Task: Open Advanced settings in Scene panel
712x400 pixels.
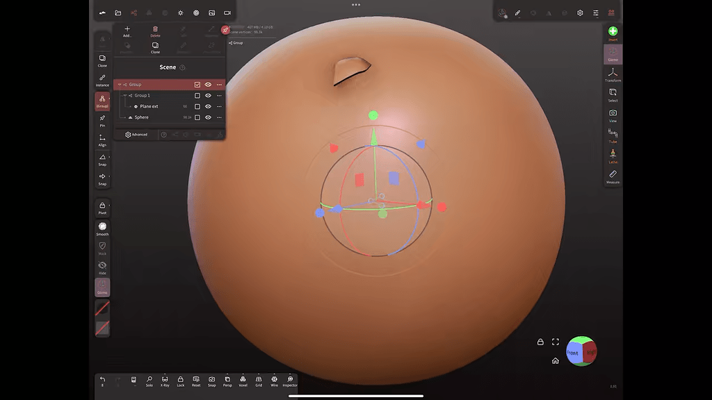Action: pos(137,133)
